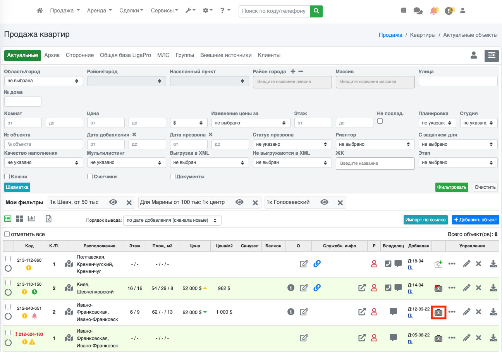This screenshot has height=352, width=502.
Task: Switch to the Архив tab
Action: [52, 55]
